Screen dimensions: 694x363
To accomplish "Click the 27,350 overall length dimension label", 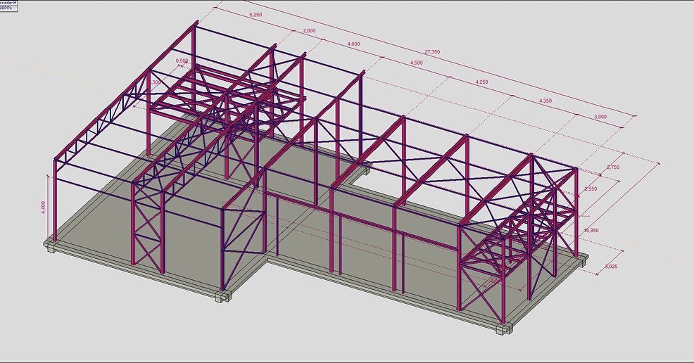I will pyautogui.click(x=433, y=52).
